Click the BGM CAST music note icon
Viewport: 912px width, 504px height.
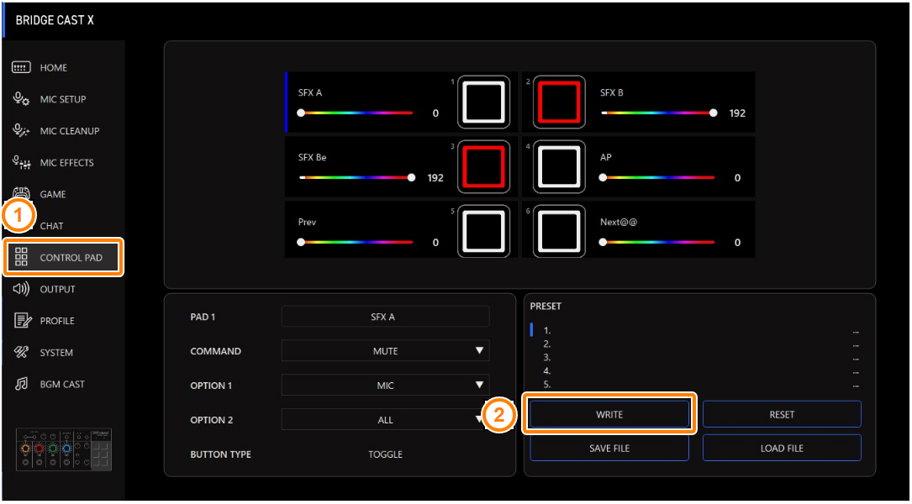point(21,384)
